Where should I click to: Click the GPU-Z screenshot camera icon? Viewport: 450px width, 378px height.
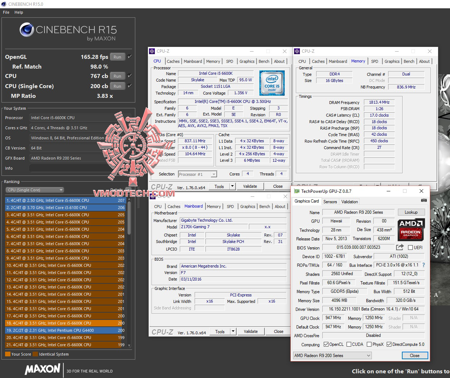pos(424,200)
